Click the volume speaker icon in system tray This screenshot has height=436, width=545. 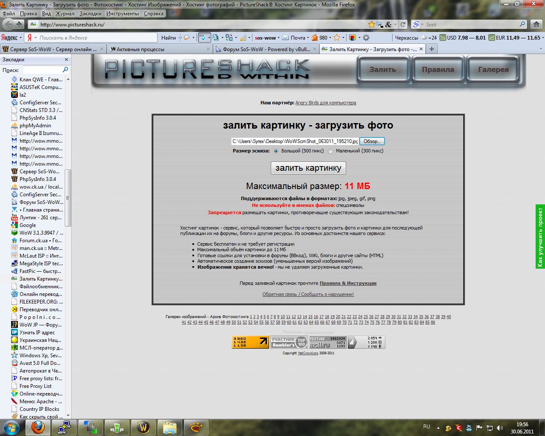coord(500,427)
